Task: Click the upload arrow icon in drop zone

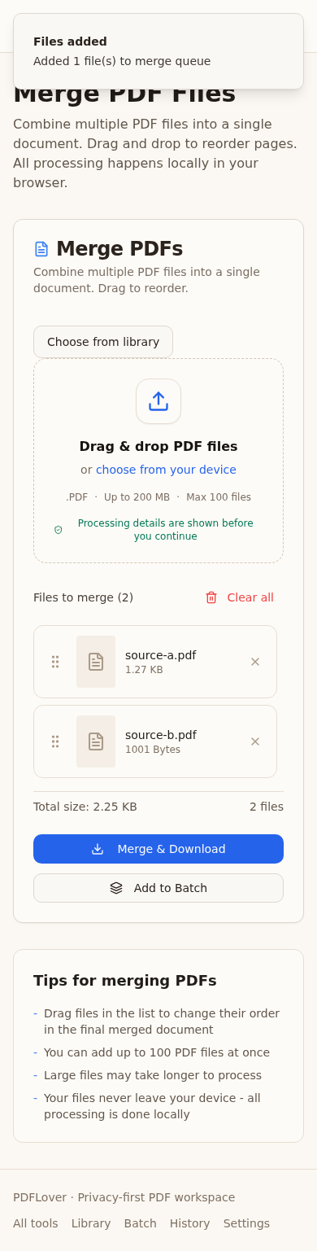Action: [158, 401]
